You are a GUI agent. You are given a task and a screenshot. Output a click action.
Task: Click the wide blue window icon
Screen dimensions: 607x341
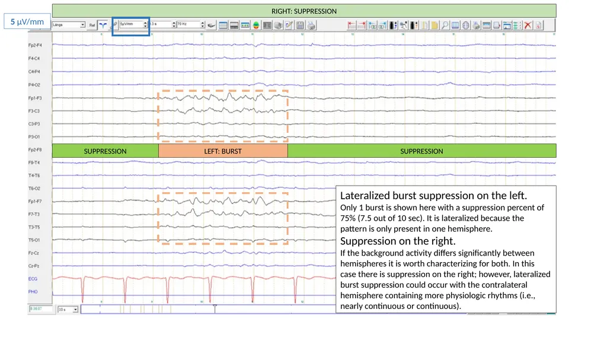pyautogui.click(x=486, y=26)
